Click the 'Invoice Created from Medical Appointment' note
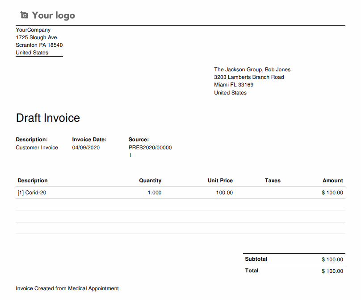 pos(67,288)
